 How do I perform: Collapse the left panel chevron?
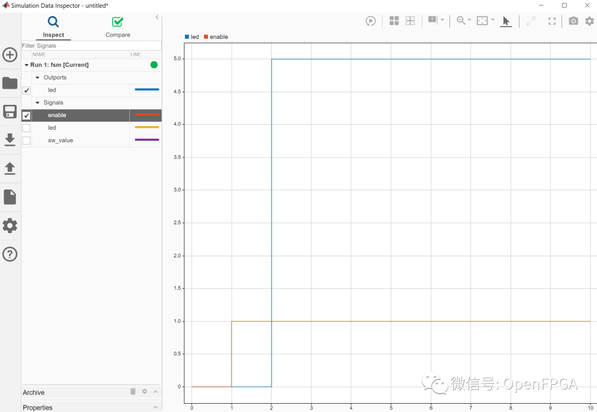[157, 17]
